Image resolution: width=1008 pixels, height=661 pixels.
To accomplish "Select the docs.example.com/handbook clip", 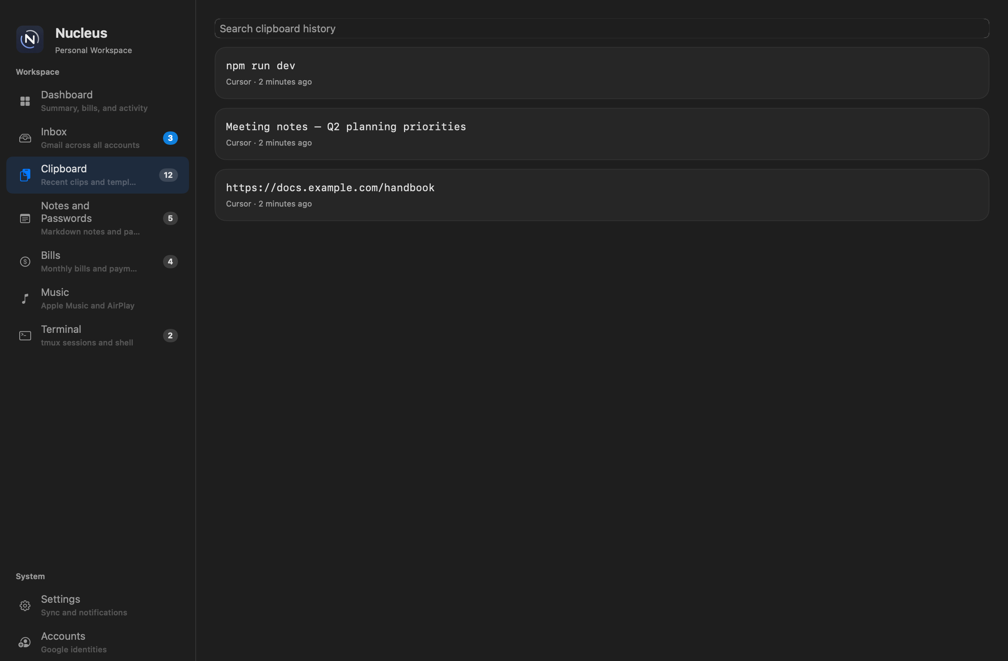I will pyautogui.click(x=602, y=195).
